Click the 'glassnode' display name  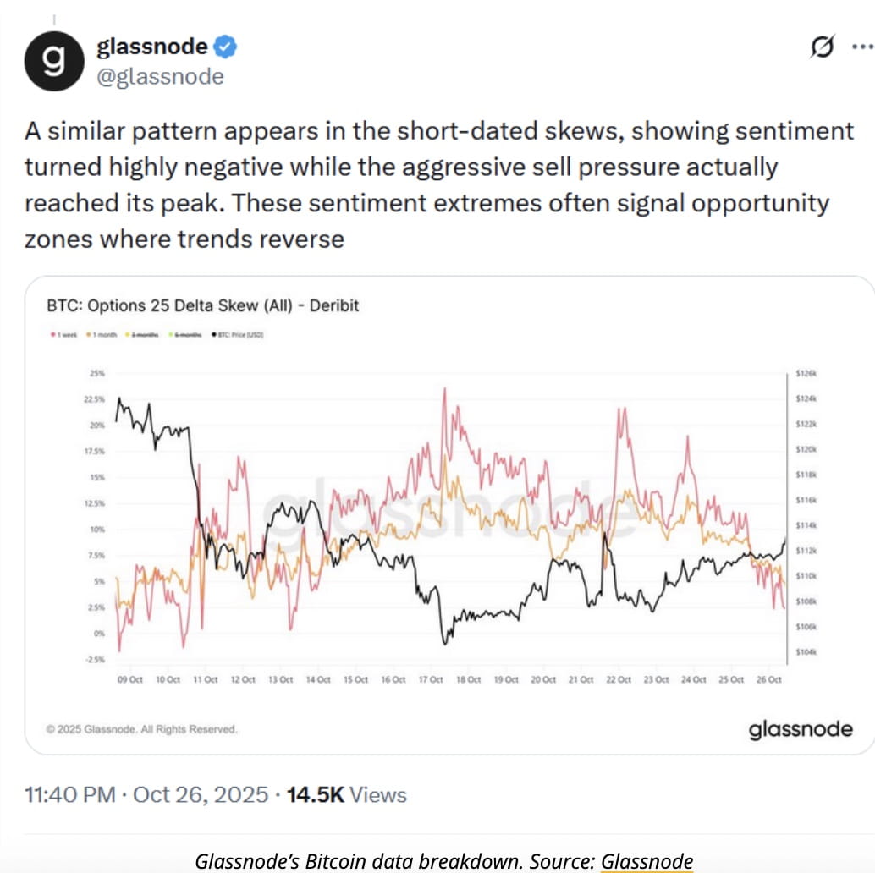(x=152, y=47)
